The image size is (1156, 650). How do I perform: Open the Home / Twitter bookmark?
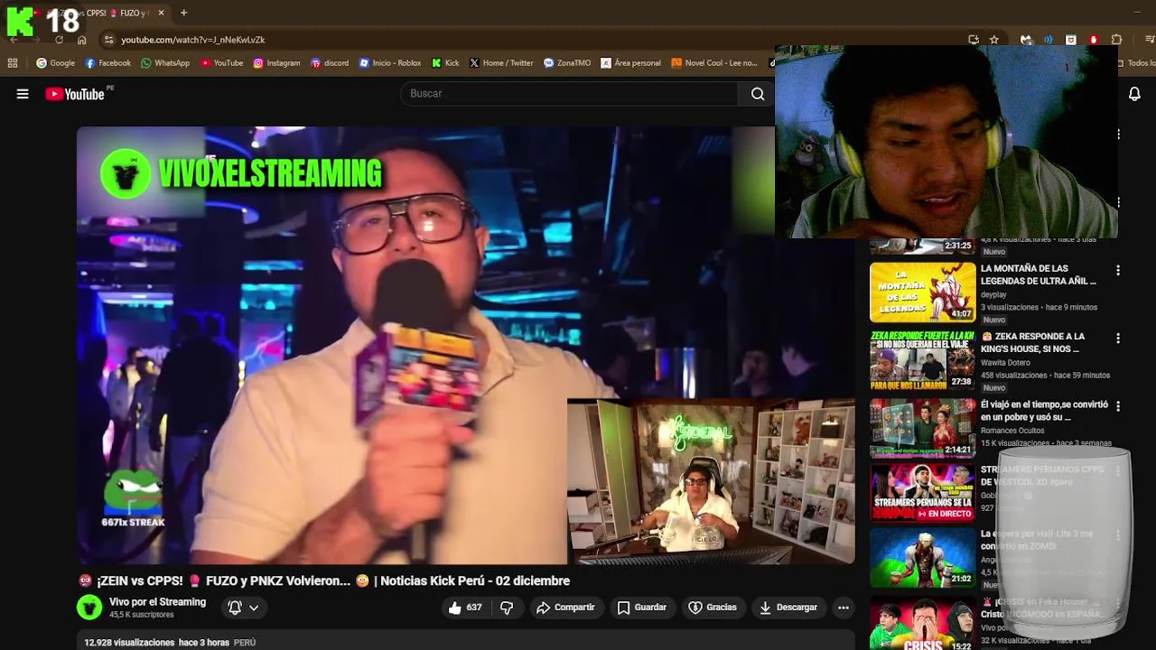click(501, 63)
